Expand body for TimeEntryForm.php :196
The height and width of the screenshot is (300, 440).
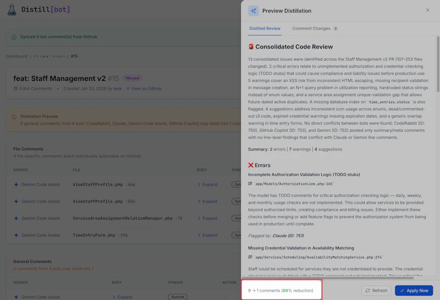pyautogui.click(x=207, y=235)
